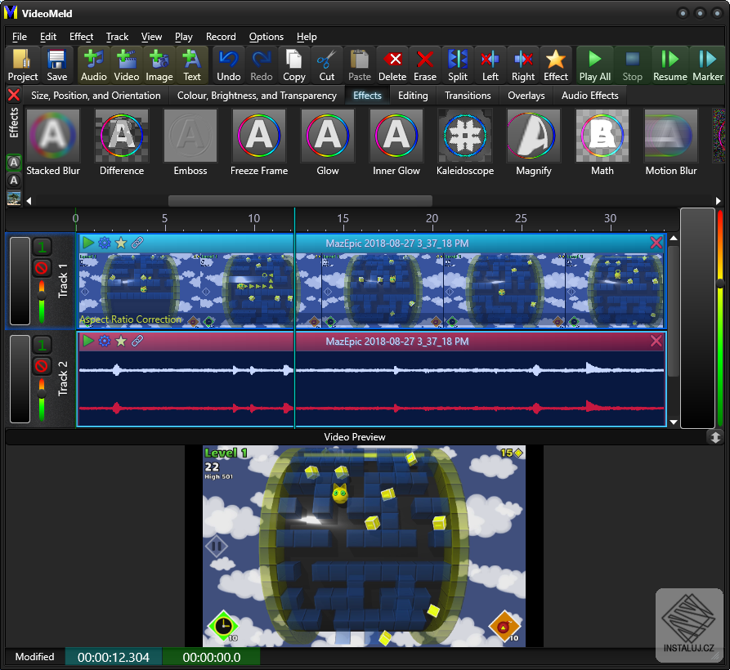Open the File menu

tap(20, 37)
